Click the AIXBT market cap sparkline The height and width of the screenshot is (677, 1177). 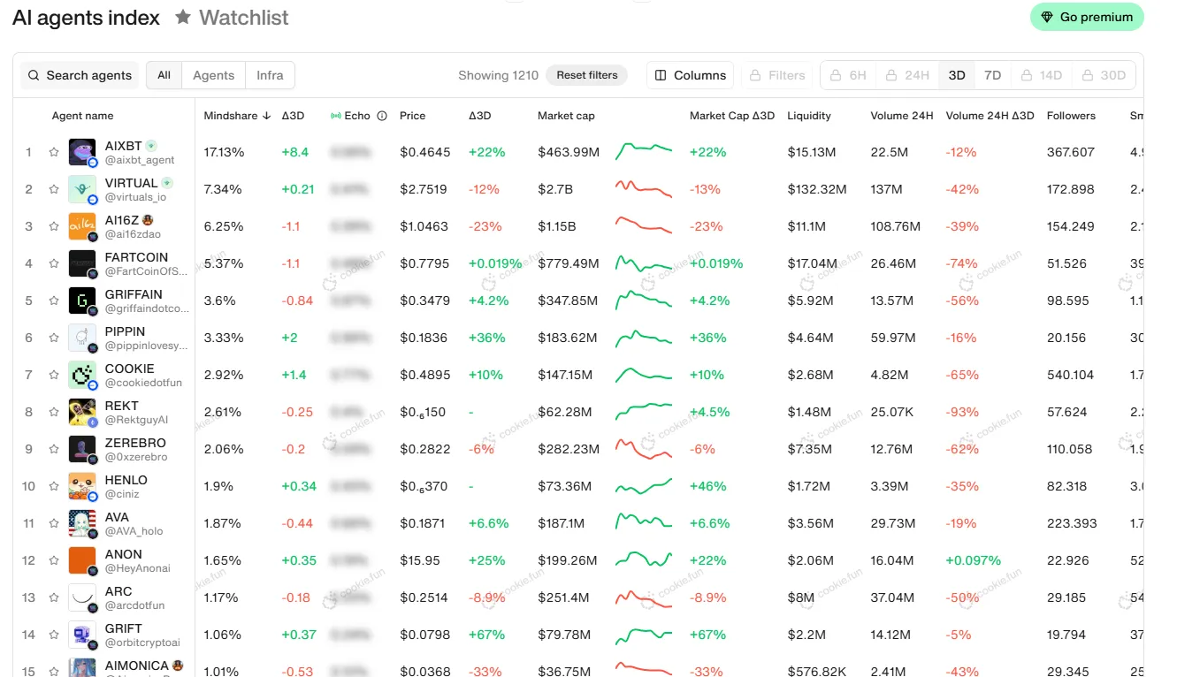tap(644, 151)
